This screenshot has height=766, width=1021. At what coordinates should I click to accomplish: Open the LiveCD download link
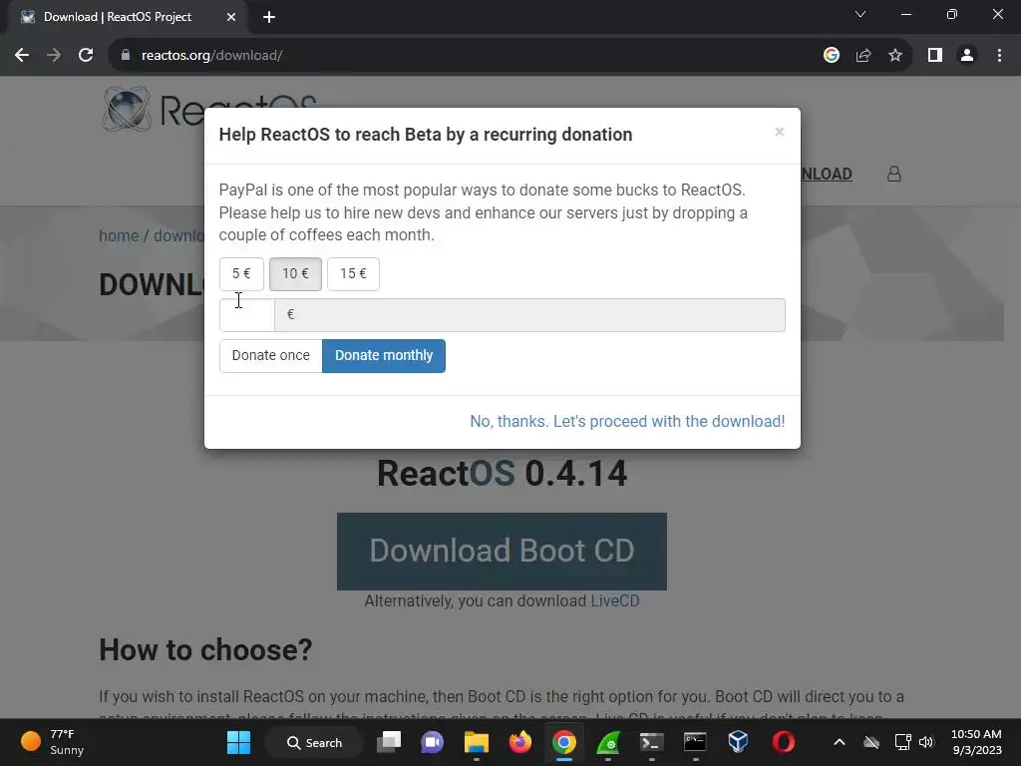point(614,600)
